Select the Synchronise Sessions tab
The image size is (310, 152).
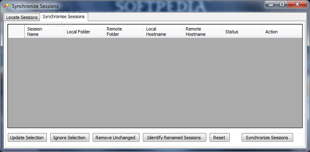coord(64,16)
